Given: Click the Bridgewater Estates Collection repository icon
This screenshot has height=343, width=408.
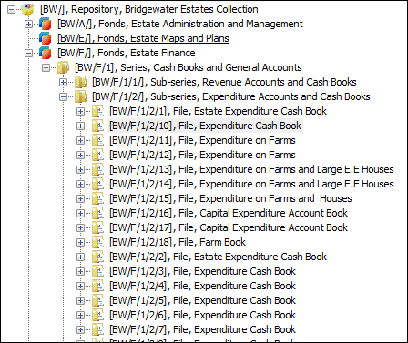Looking at the screenshot, I should [28, 9].
